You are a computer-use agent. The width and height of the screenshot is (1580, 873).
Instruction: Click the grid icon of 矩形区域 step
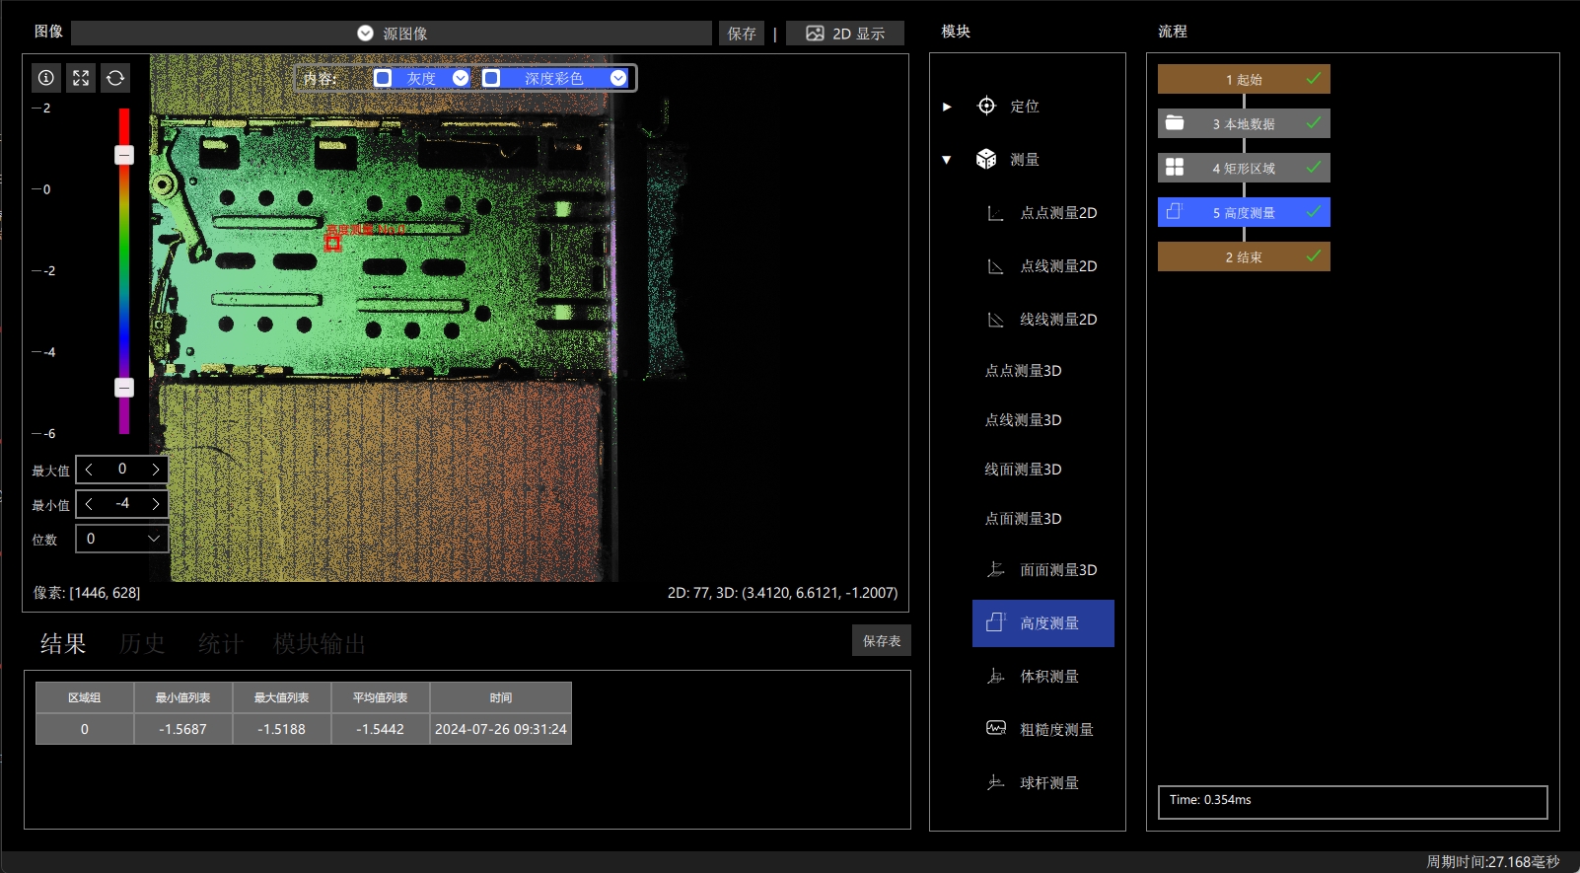(1175, 168)
